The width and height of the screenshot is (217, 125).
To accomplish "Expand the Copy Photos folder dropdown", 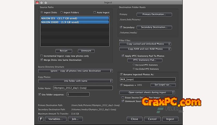I will click(75, 81).
